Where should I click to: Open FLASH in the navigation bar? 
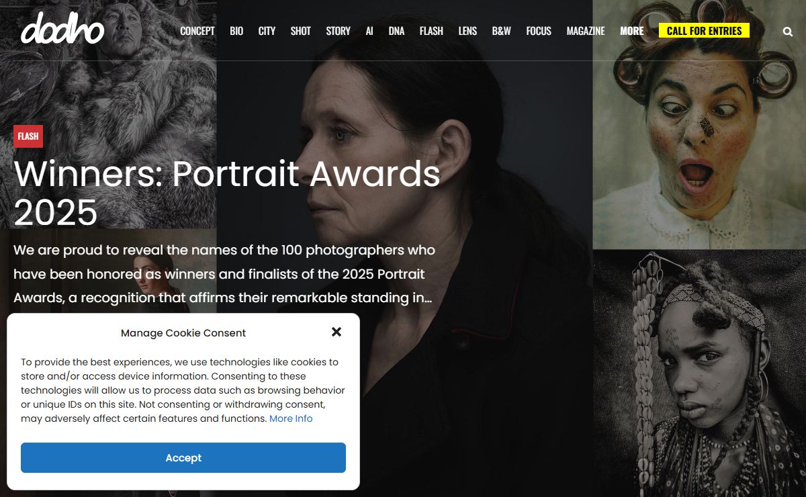point(431,31)
